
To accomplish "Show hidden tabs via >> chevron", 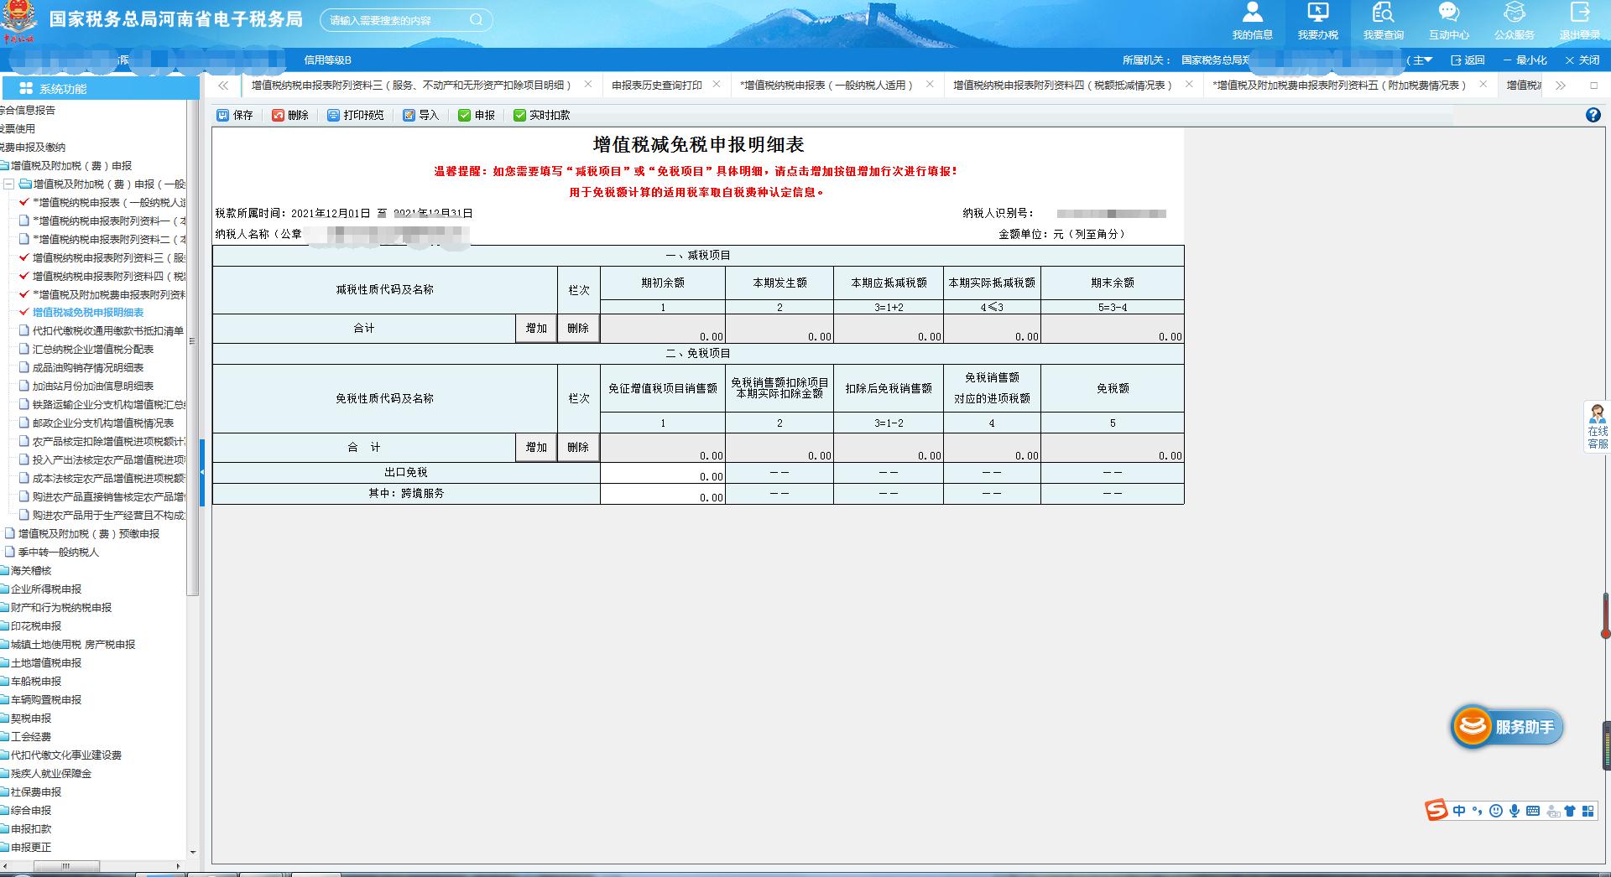I will tap(1560, 86).
